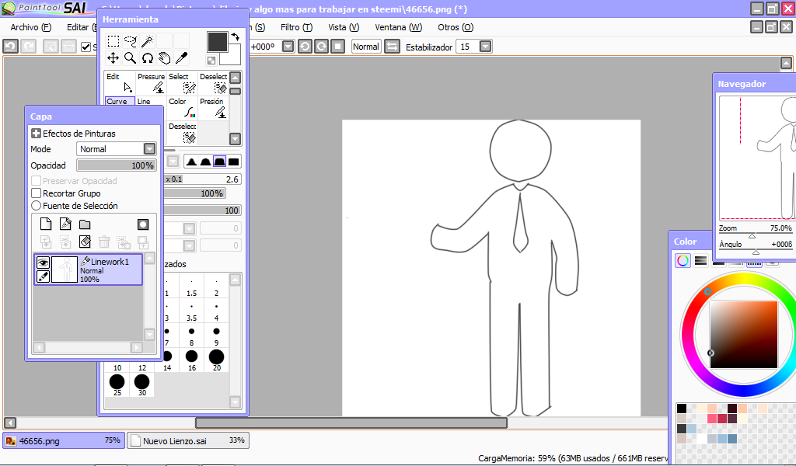Screen dimensions: 796x466
Task: Expand Efectos de Pinturas section
Action: [36, 134]
